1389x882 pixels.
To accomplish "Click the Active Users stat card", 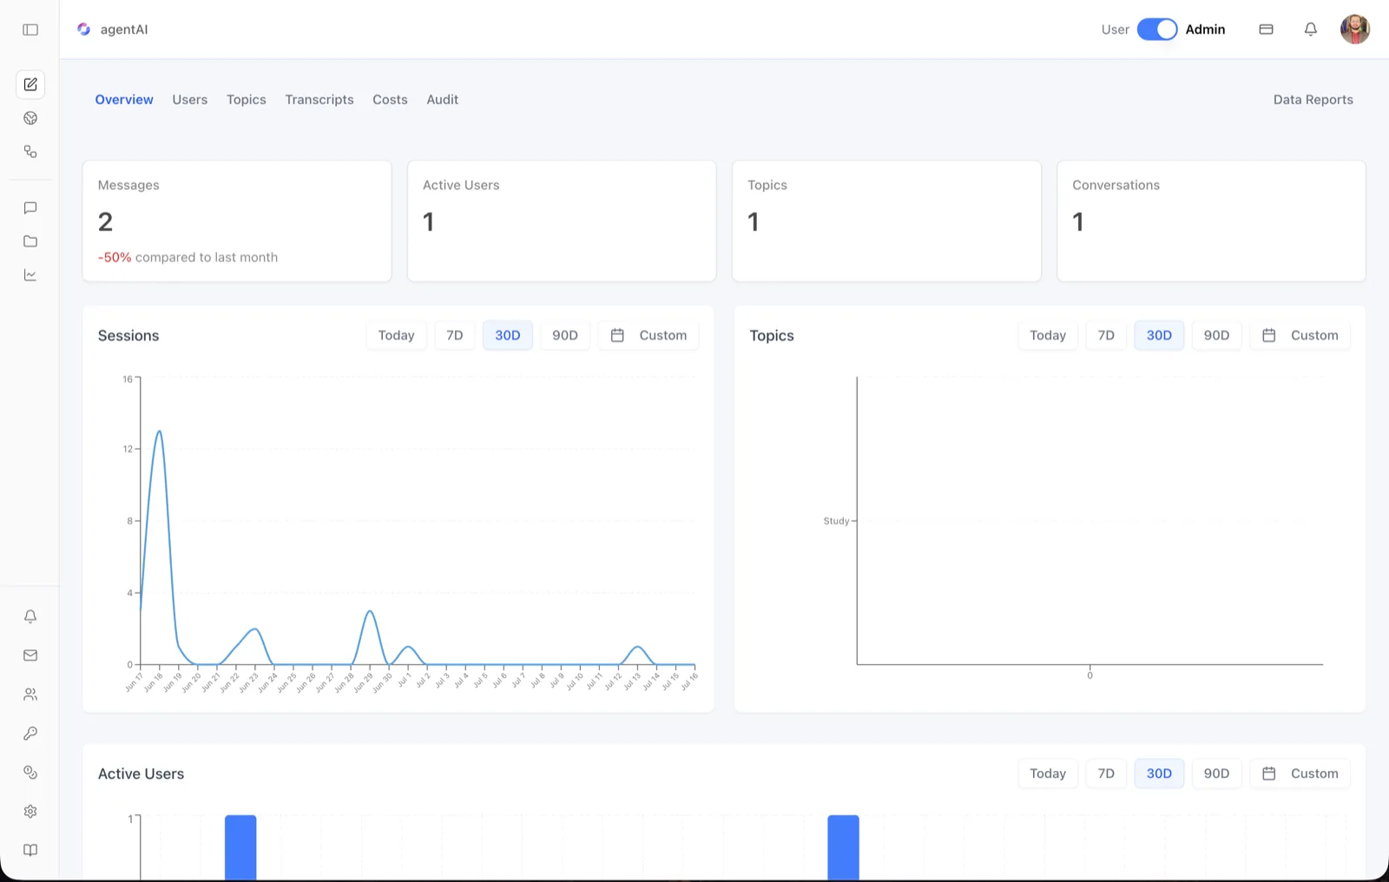I will tap(562, 220).
